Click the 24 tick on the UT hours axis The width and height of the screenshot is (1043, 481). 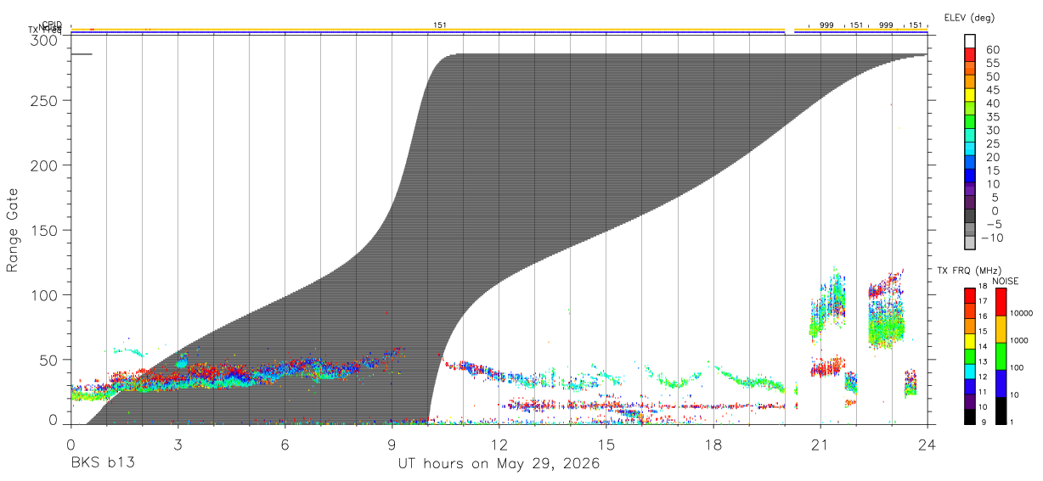point(927,444)
